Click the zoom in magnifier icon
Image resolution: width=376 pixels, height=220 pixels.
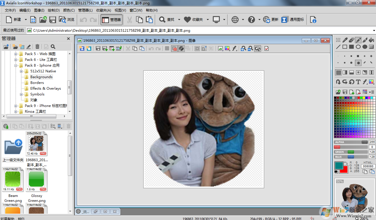point(243,49)
